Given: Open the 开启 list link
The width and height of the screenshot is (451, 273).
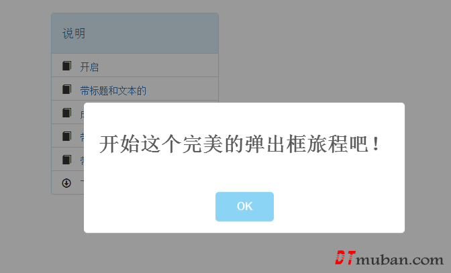Looking at the screenshot, I should (x=89, y=67).
